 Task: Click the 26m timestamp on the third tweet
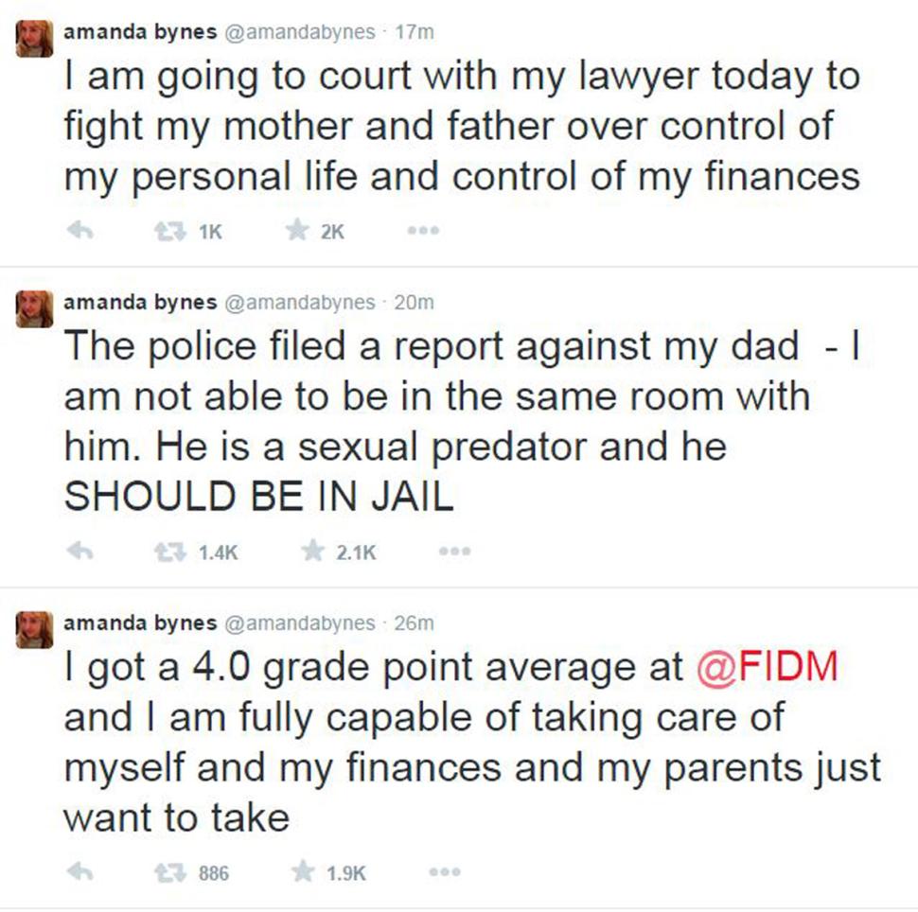point(417,623)
